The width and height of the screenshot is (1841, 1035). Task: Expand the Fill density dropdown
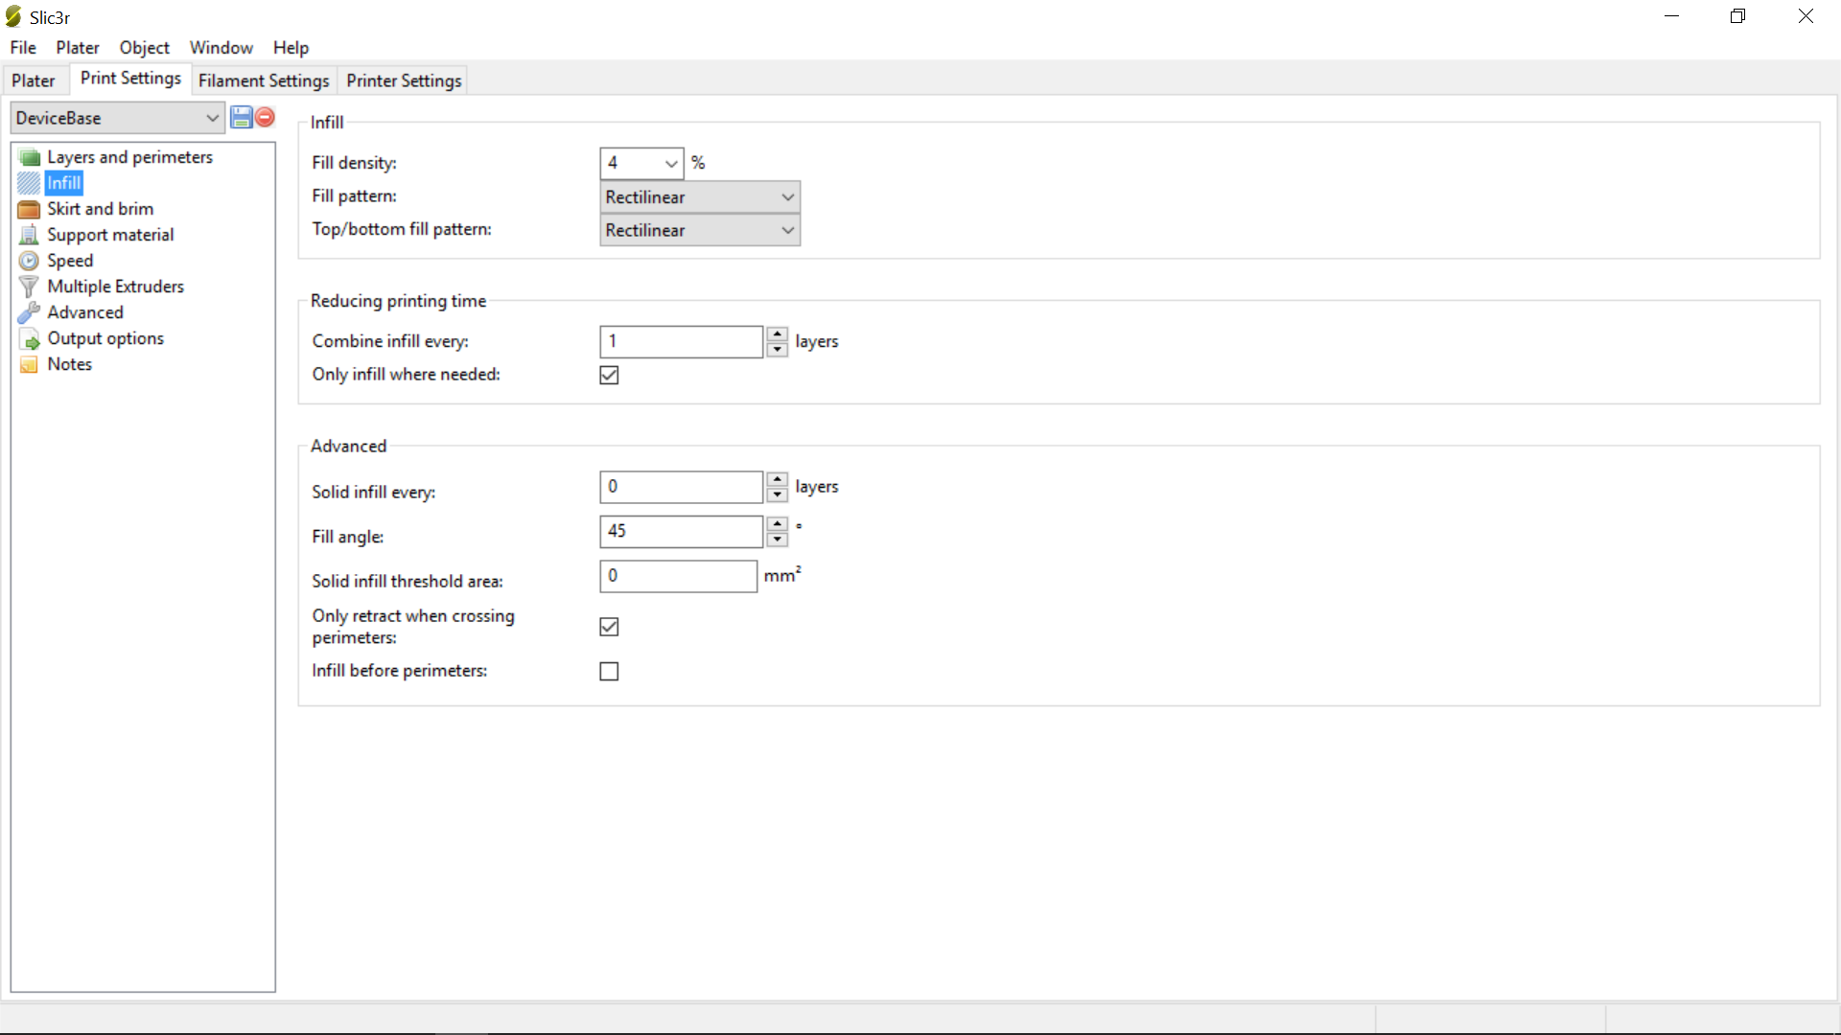click(x=670, y=163)
